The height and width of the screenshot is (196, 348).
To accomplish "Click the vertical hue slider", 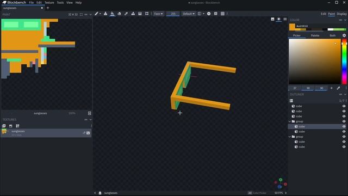I will 344,62.
